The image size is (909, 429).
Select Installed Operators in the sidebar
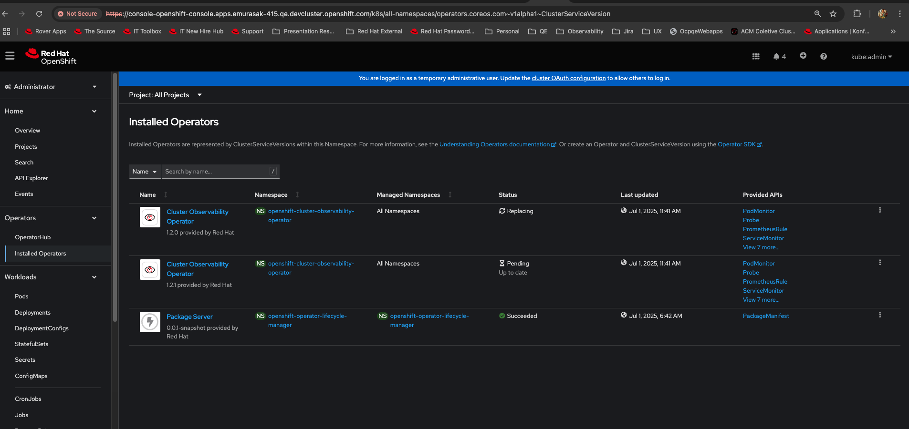(x=40, y=254)
